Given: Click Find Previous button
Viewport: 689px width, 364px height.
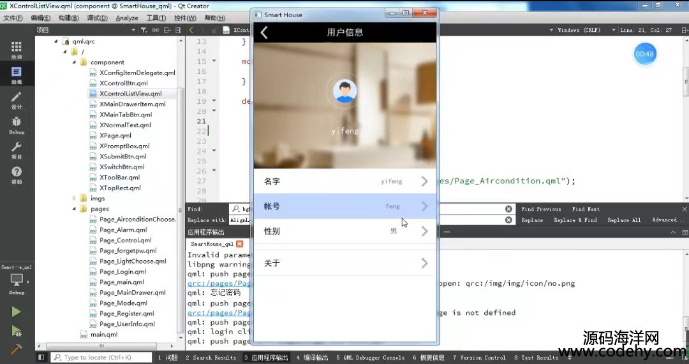Looking at the screenshot, I should click(x=541, y=209).
